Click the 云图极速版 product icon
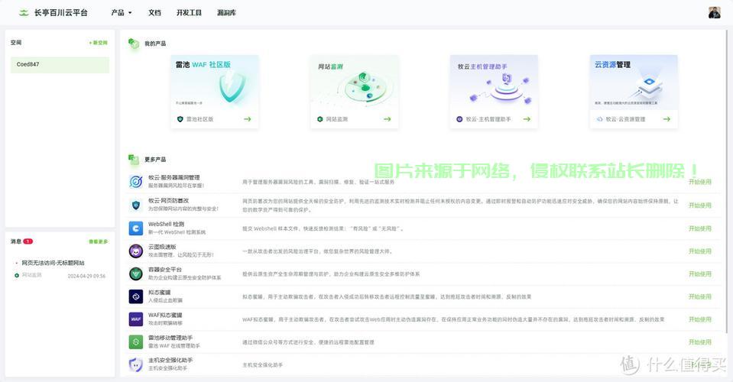This screenshot has height=382, width=733. [135, 251]
